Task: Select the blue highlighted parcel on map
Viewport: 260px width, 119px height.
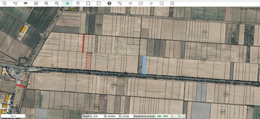Action: click(144, 65)
